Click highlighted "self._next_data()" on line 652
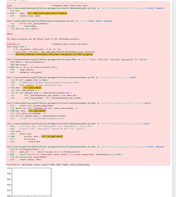 [x=32, y=88]
